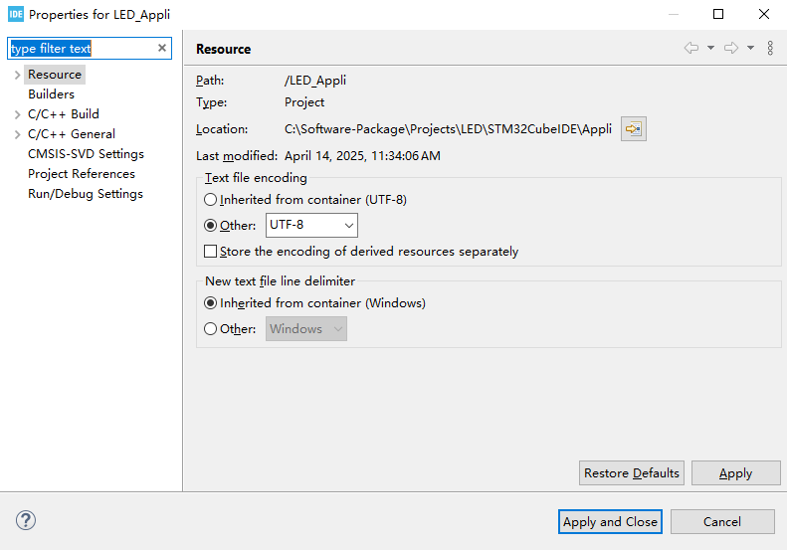Click the IDE application icon in title bar
Viewport: 787px width, 550px height.
click(x=16, y=14)
